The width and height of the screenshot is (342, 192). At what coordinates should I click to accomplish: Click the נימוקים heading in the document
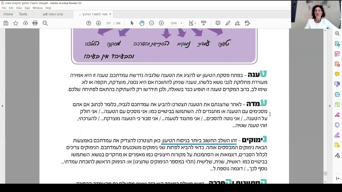(254, 140)
